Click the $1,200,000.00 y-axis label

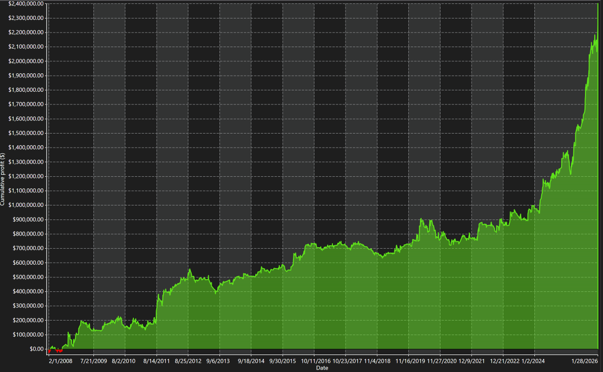pos(25,176)
